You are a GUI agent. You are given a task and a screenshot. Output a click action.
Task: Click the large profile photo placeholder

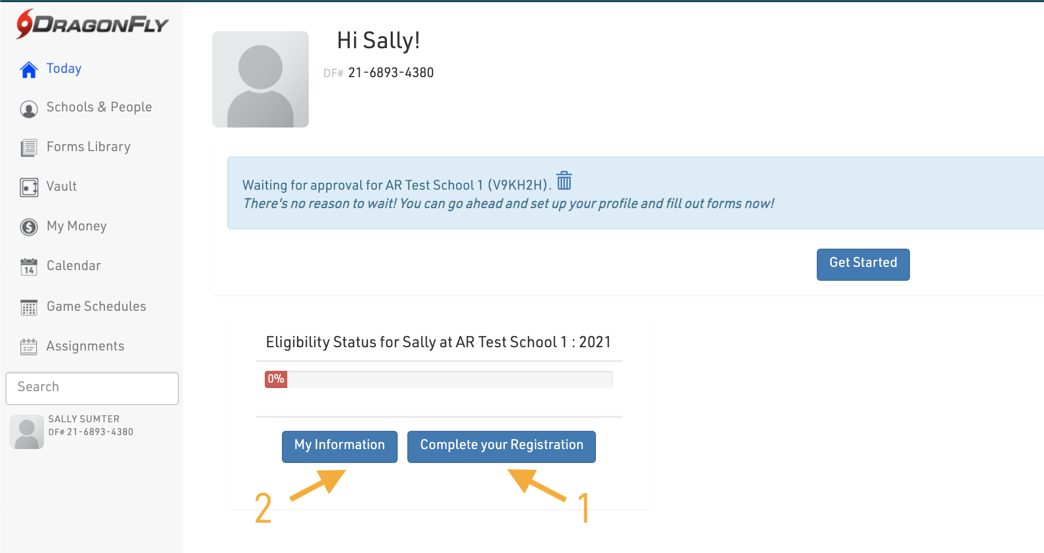coord(260,79)
